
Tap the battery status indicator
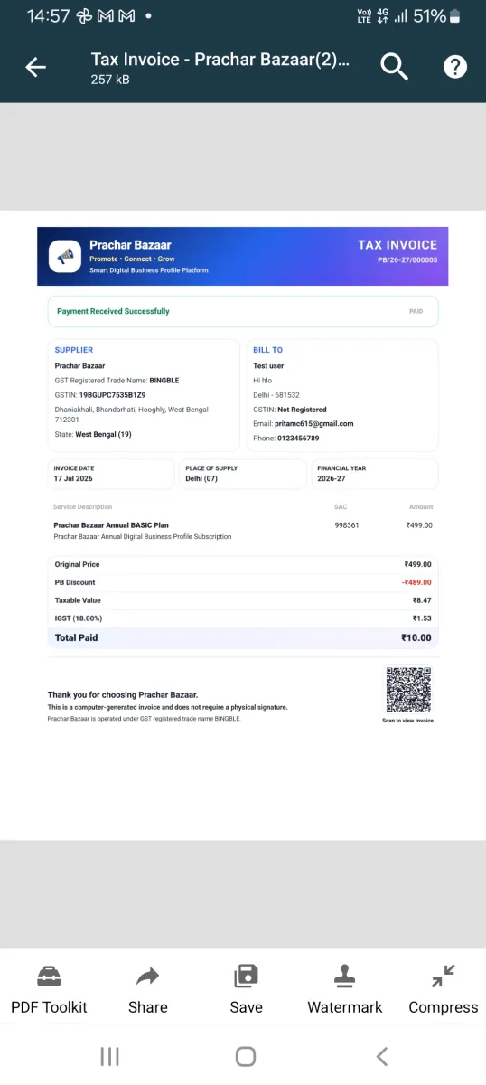[454, 16]
